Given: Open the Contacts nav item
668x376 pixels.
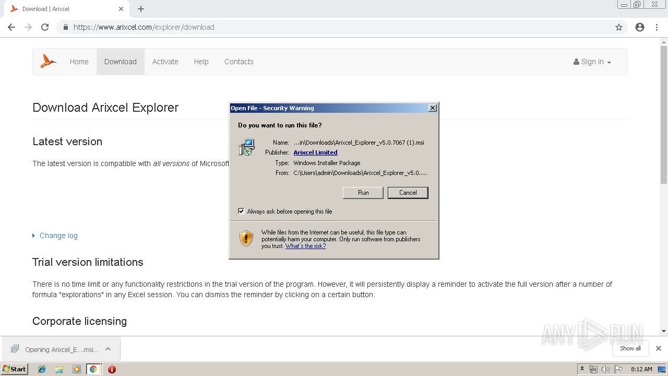Looking at the screenshot, I should pyautogui.click(x=239, y=62).
